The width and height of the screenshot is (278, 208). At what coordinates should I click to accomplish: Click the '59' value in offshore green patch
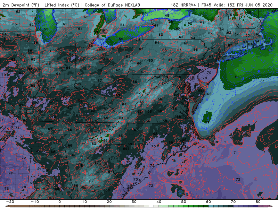[207, 122]
